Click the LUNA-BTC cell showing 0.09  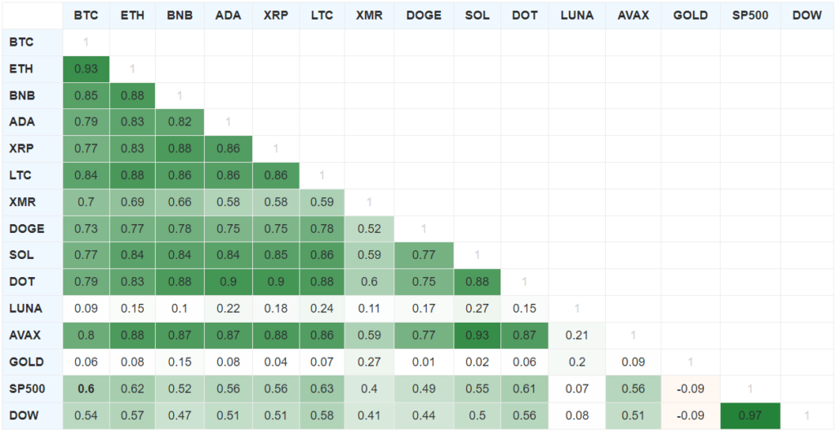(x=86, y=309)
